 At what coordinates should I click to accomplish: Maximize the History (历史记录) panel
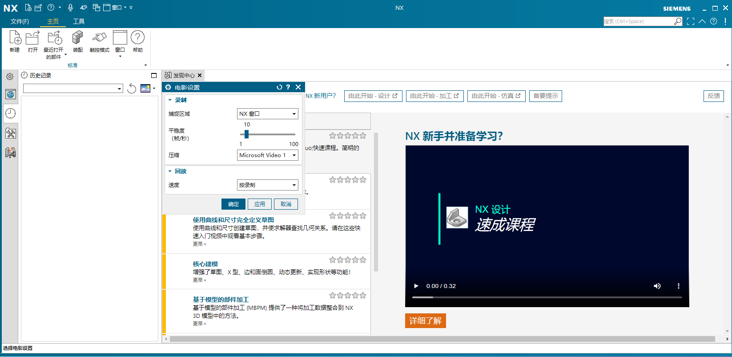point(154,76)
